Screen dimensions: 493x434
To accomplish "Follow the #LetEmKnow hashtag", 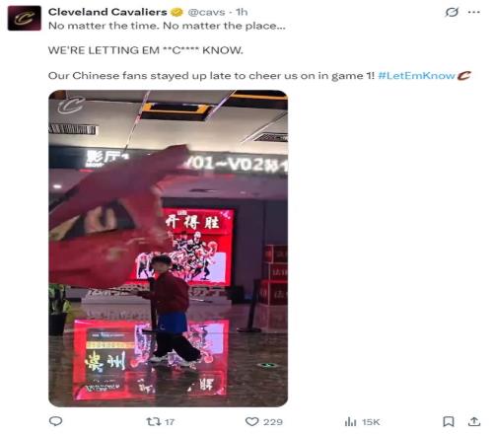I will [416, 76].
